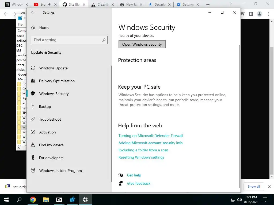This screenshot has height=205, width=274.
Task: Toggle Chrome side panel icon
Action: (251, 14)
